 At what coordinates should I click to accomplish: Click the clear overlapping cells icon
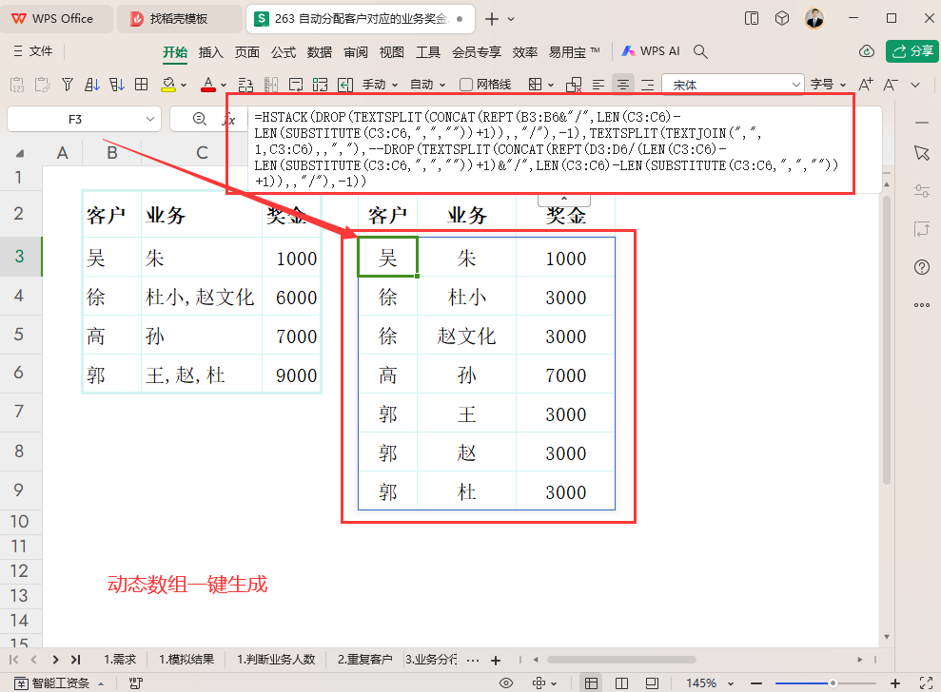pyautogui.click(x=574, y=86)
